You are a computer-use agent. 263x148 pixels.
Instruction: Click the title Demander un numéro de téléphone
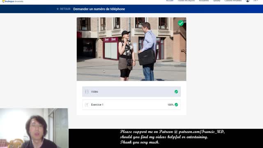coord(99,9)
